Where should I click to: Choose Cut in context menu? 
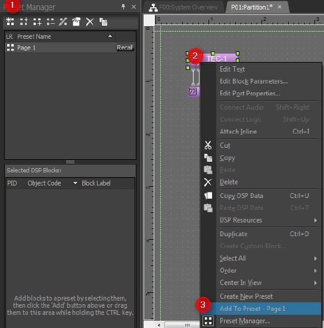[x=261, y=146]
